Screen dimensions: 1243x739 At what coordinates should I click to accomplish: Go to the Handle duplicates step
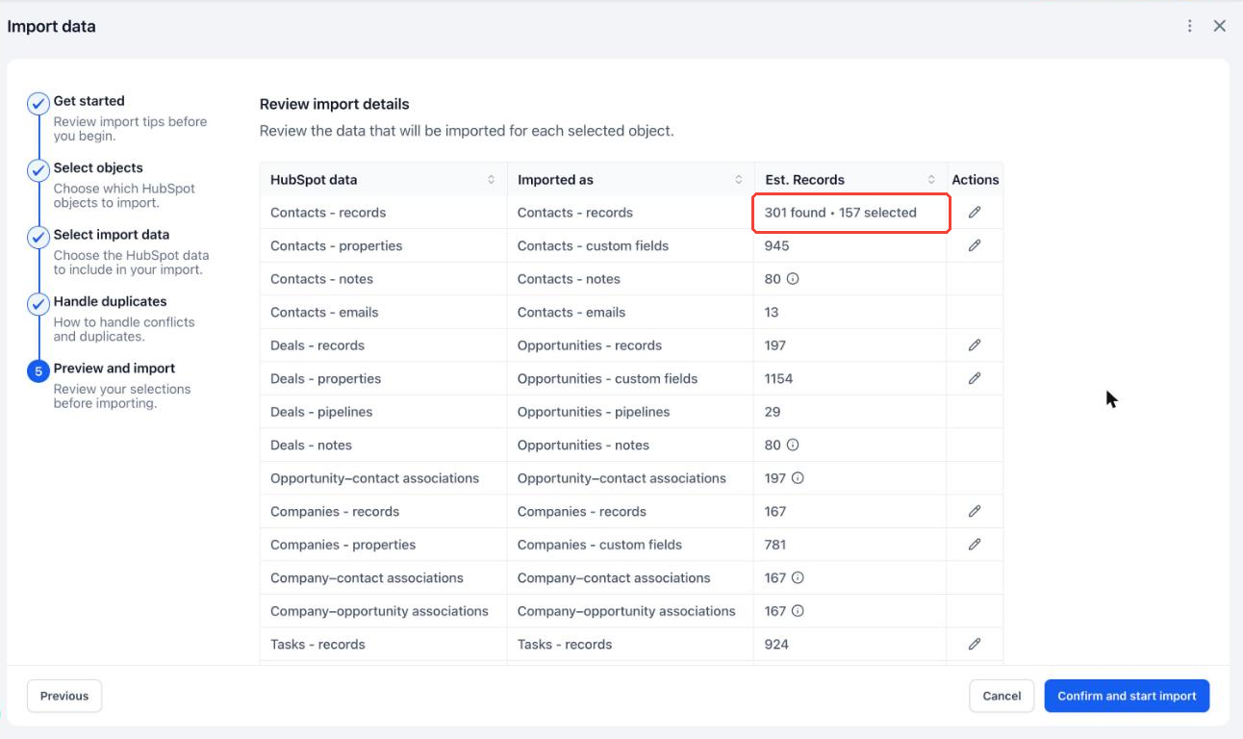pyautogui.click(x=110, y=301)
